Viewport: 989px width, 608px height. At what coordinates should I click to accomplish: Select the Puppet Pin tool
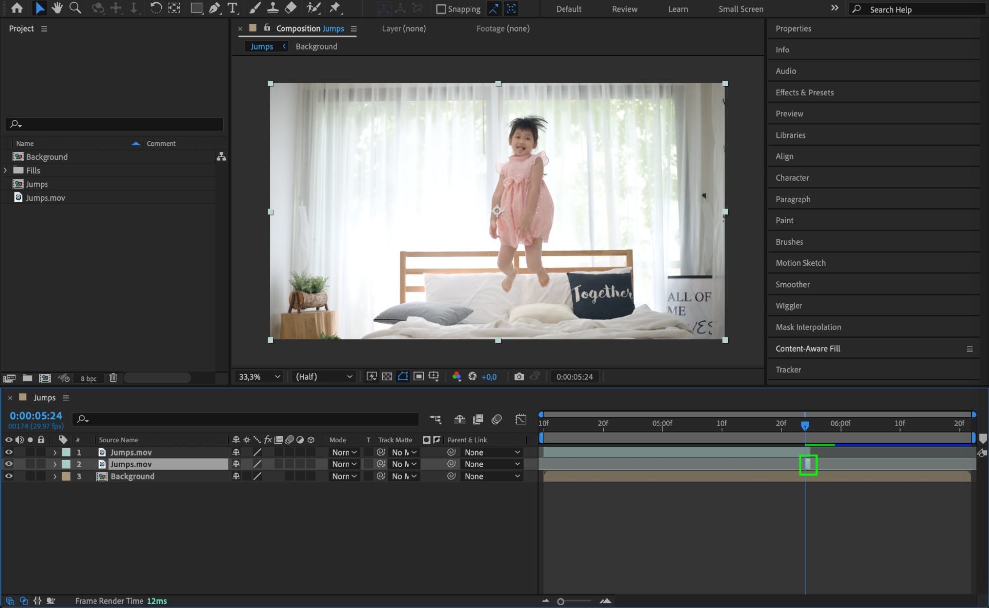click(x=335, y=8)
